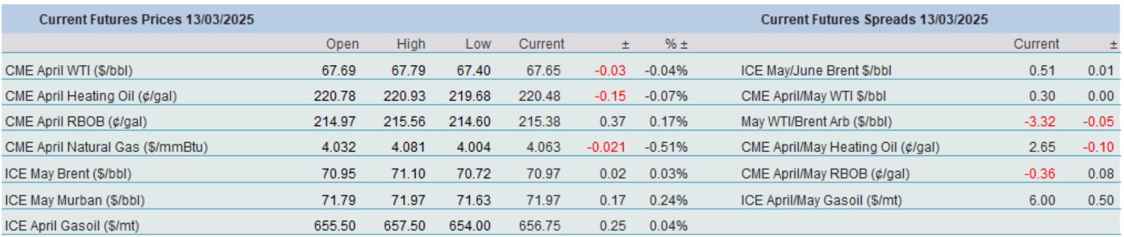Screen dimensions: 1124x237
Task: Click CME April/May RBOB value -0.36
Action: click(1040, 174)
